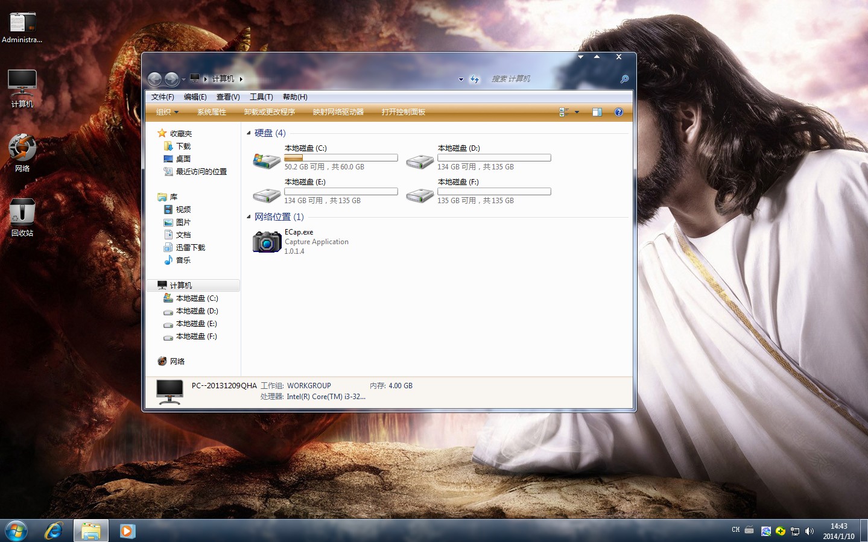Collapse the 网络位置 (1) group

249,216
